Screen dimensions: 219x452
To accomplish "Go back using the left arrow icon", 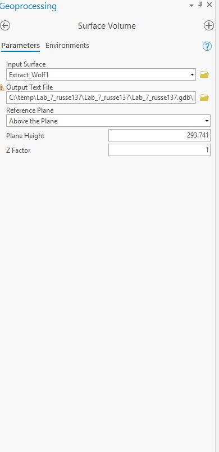I will [5, 26].
